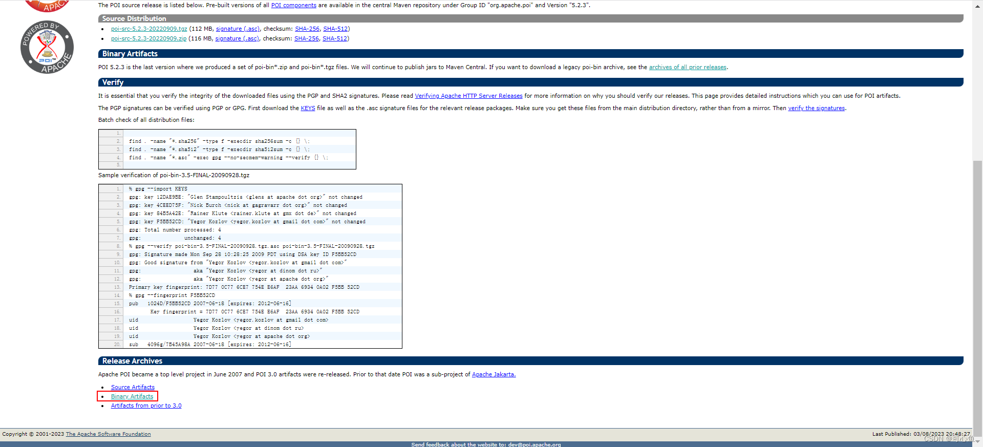983x447 pixels.
Task: Open SHA-256 checksum for the zip file
Action: pos(307,38)
